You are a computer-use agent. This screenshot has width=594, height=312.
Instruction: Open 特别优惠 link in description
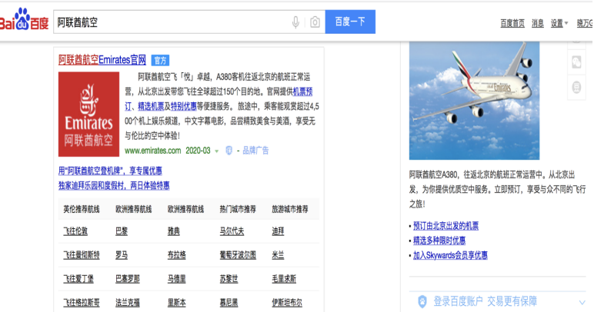tap(183, 106)
